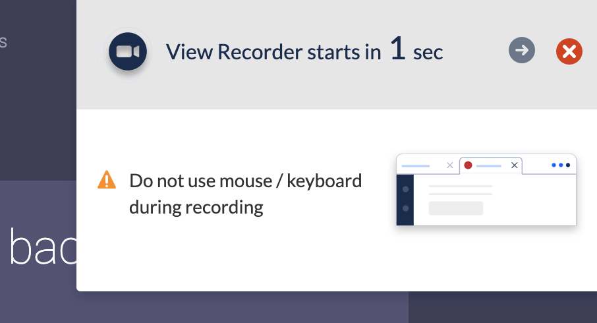The image size is (597, 323).
Task: Click the X on the illustrated inactive tab
Action: [450, 165]
